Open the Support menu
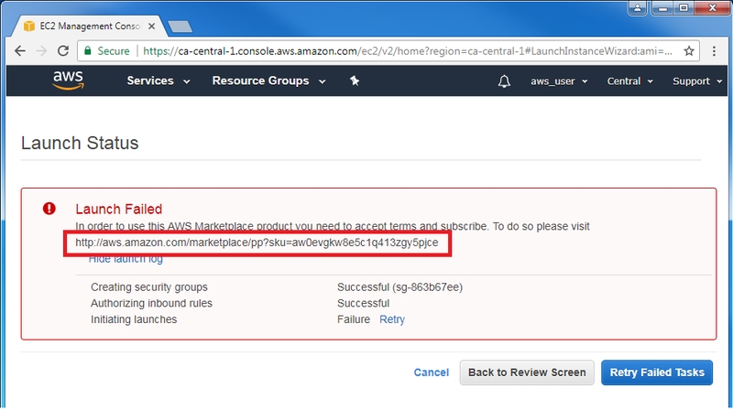The image size is (733, 410). point(695,81)
